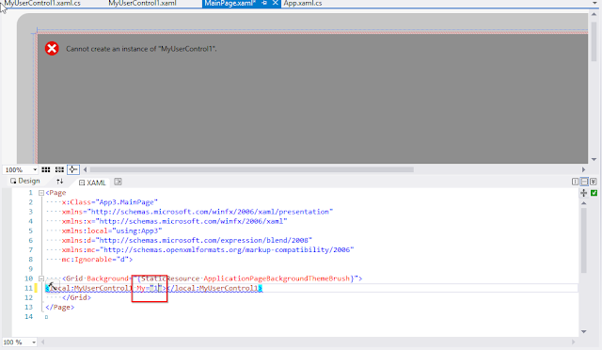This screenshot has width=602, height=350.
Task: Open the Design pane tab
Action: [25, 181]
